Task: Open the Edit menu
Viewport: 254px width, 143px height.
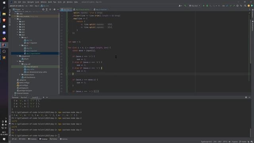Action: (x=19, y=2)
